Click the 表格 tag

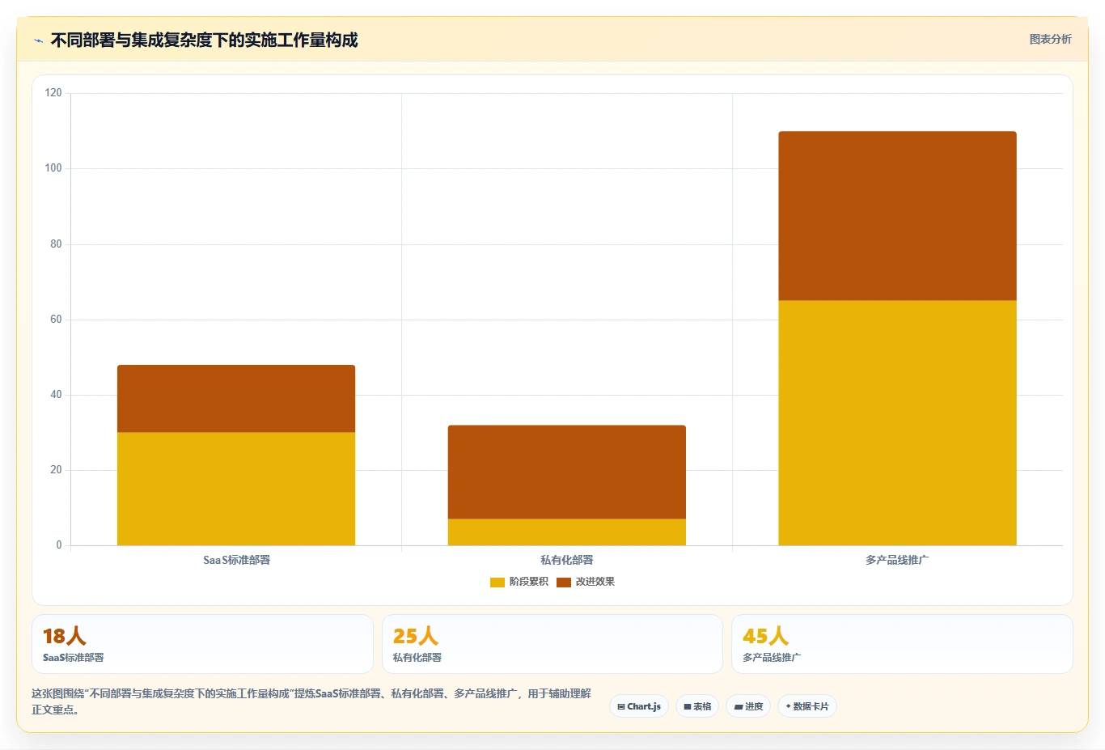[697, 706]
